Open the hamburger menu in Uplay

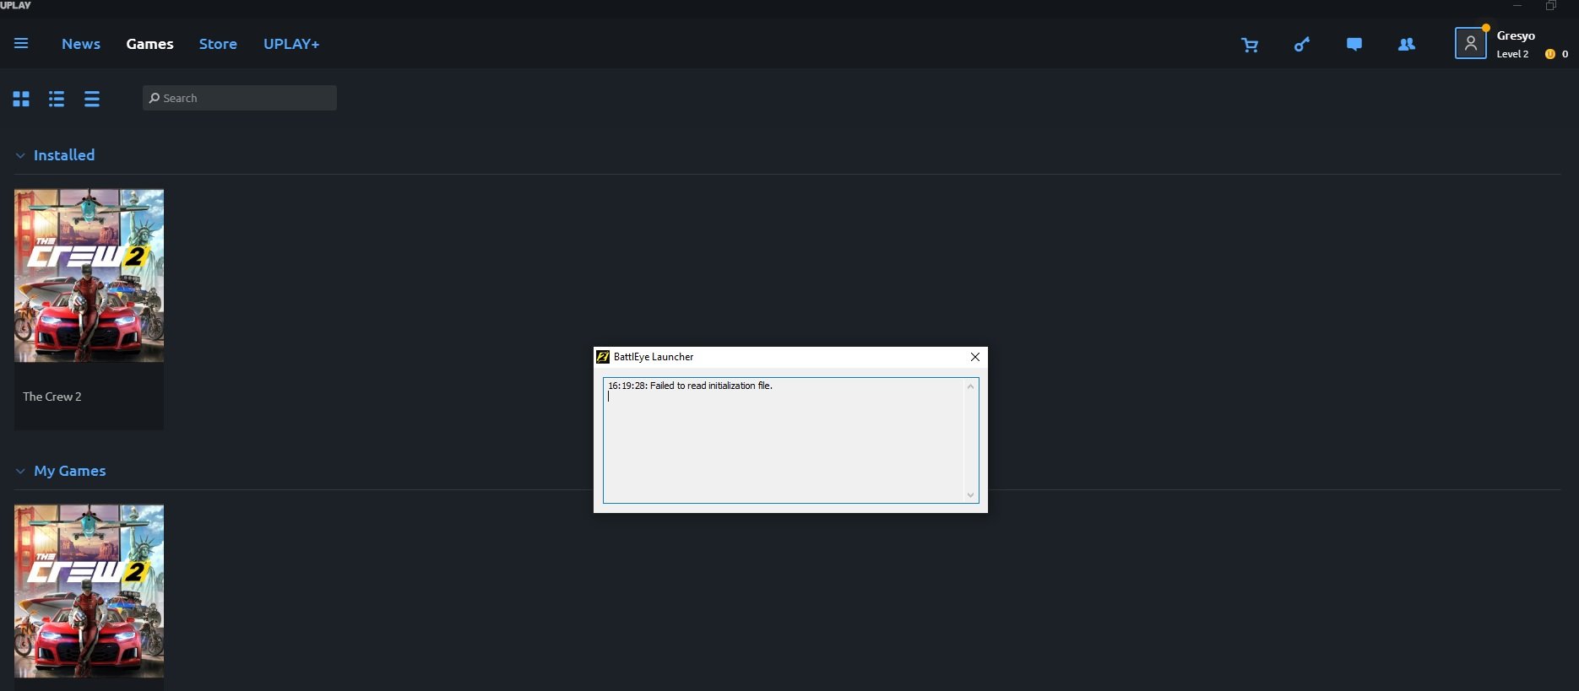21,43
